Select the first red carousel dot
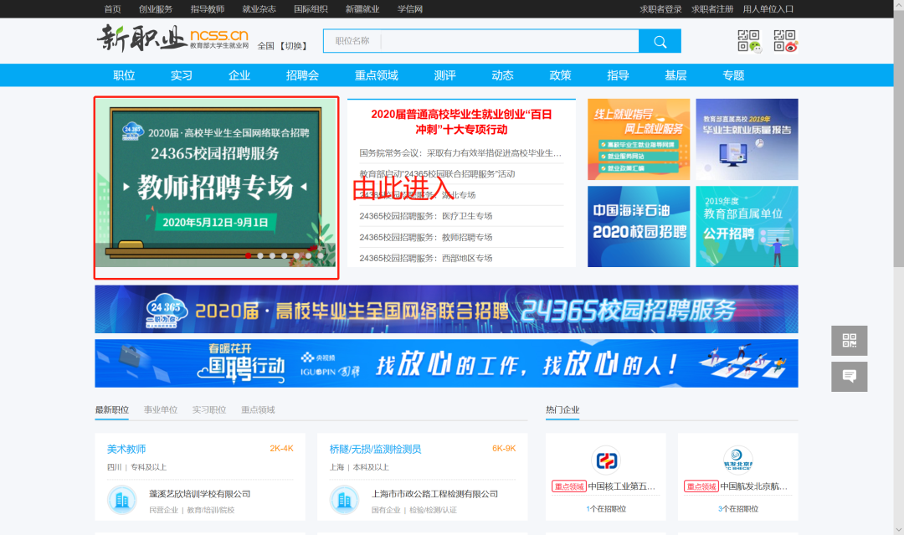 tap(248, 255)
